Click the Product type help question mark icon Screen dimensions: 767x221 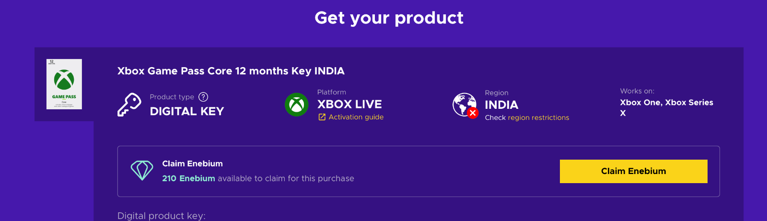[x=203, y=97]
